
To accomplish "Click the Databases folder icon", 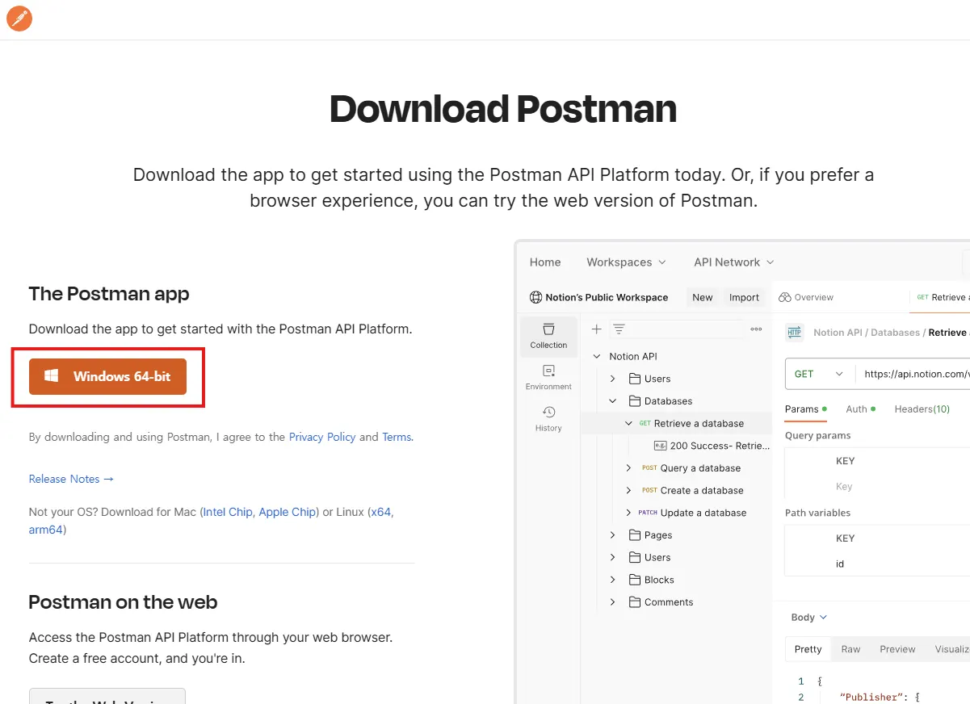I will (634, 401).
